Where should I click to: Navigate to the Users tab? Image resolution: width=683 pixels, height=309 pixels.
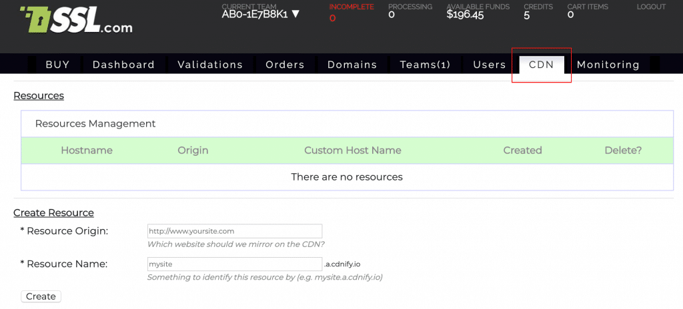pos(490,65)
